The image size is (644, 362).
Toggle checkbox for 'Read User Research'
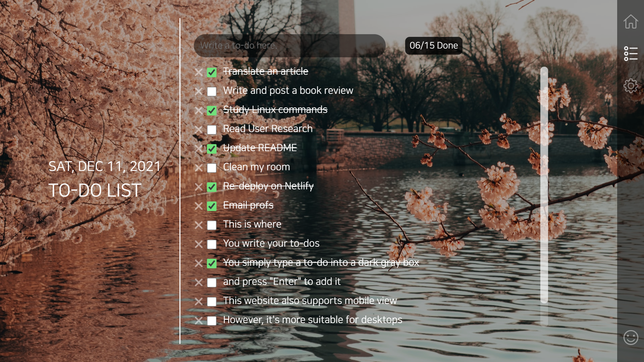[212, 129]
